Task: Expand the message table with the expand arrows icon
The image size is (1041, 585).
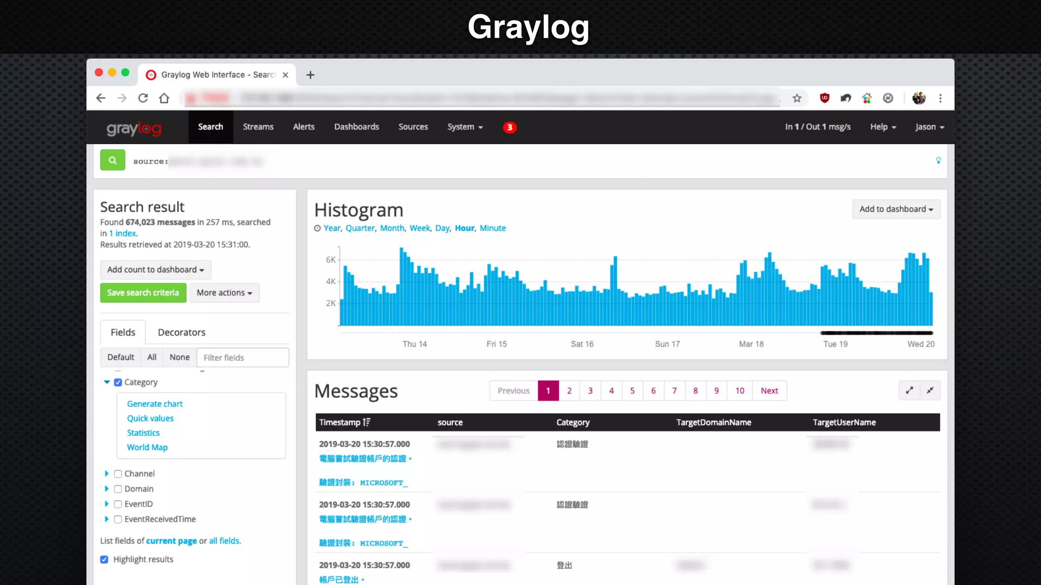Action: point(909,391)
